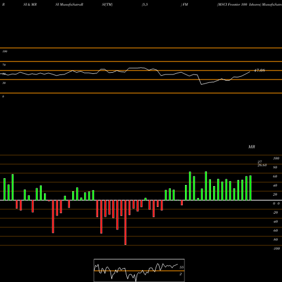Click the -40 label on MR axis

(x=275, y=222)
